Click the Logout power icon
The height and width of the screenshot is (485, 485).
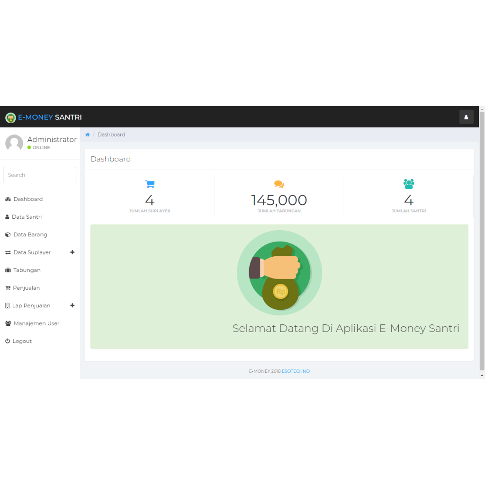click(8, 341)
